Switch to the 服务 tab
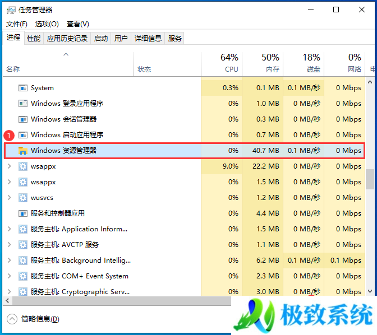377x335 pixels. [x=174, y=39]
